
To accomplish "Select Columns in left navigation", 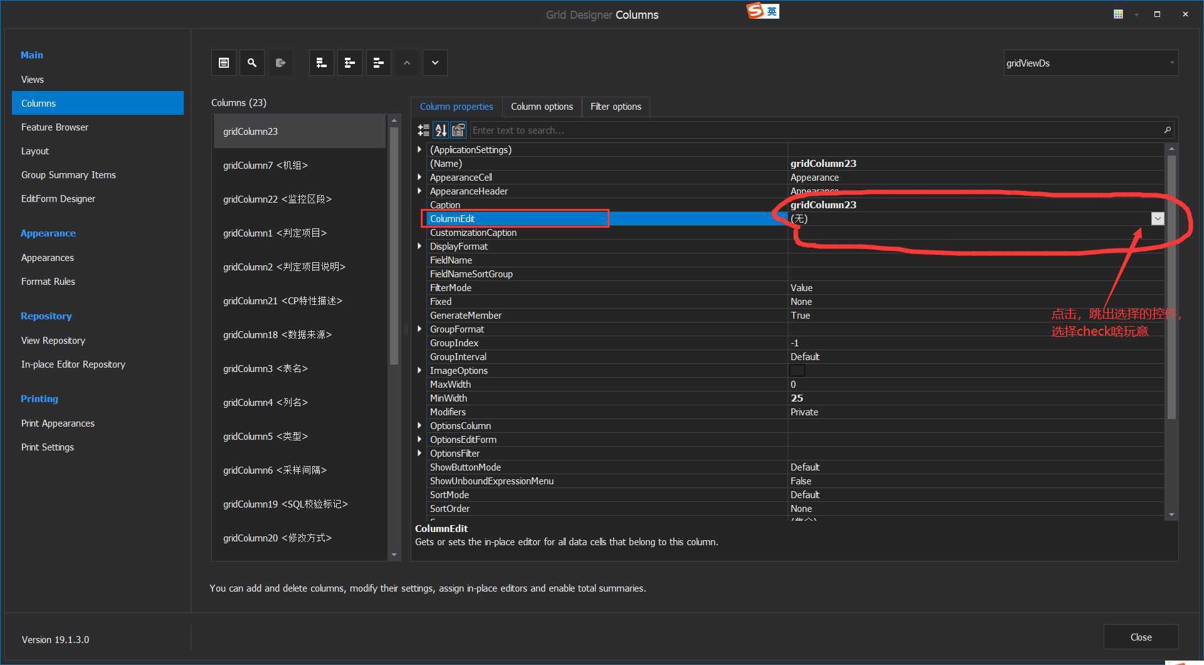I will 97,103.
